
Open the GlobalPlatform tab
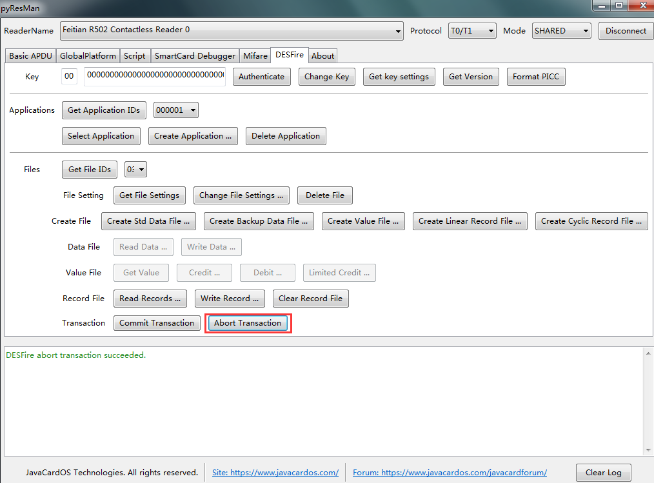[88, 56]
